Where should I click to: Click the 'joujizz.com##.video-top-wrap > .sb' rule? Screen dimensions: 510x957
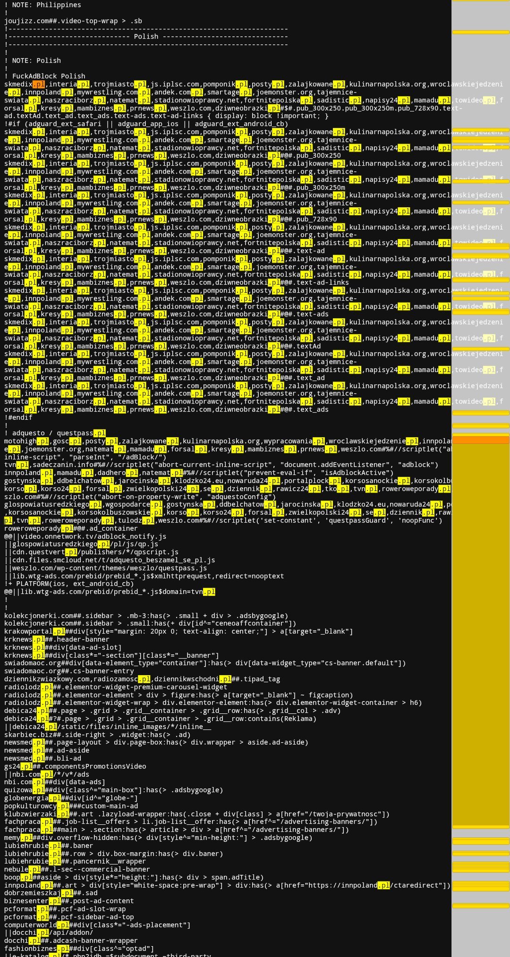click(x=73, y=21)
